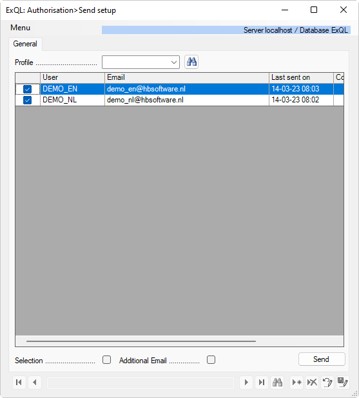Select the General tab
Image resolution: width=359 pixels, height=398 pixels.
pyautogui.click(x=25, y=44)
